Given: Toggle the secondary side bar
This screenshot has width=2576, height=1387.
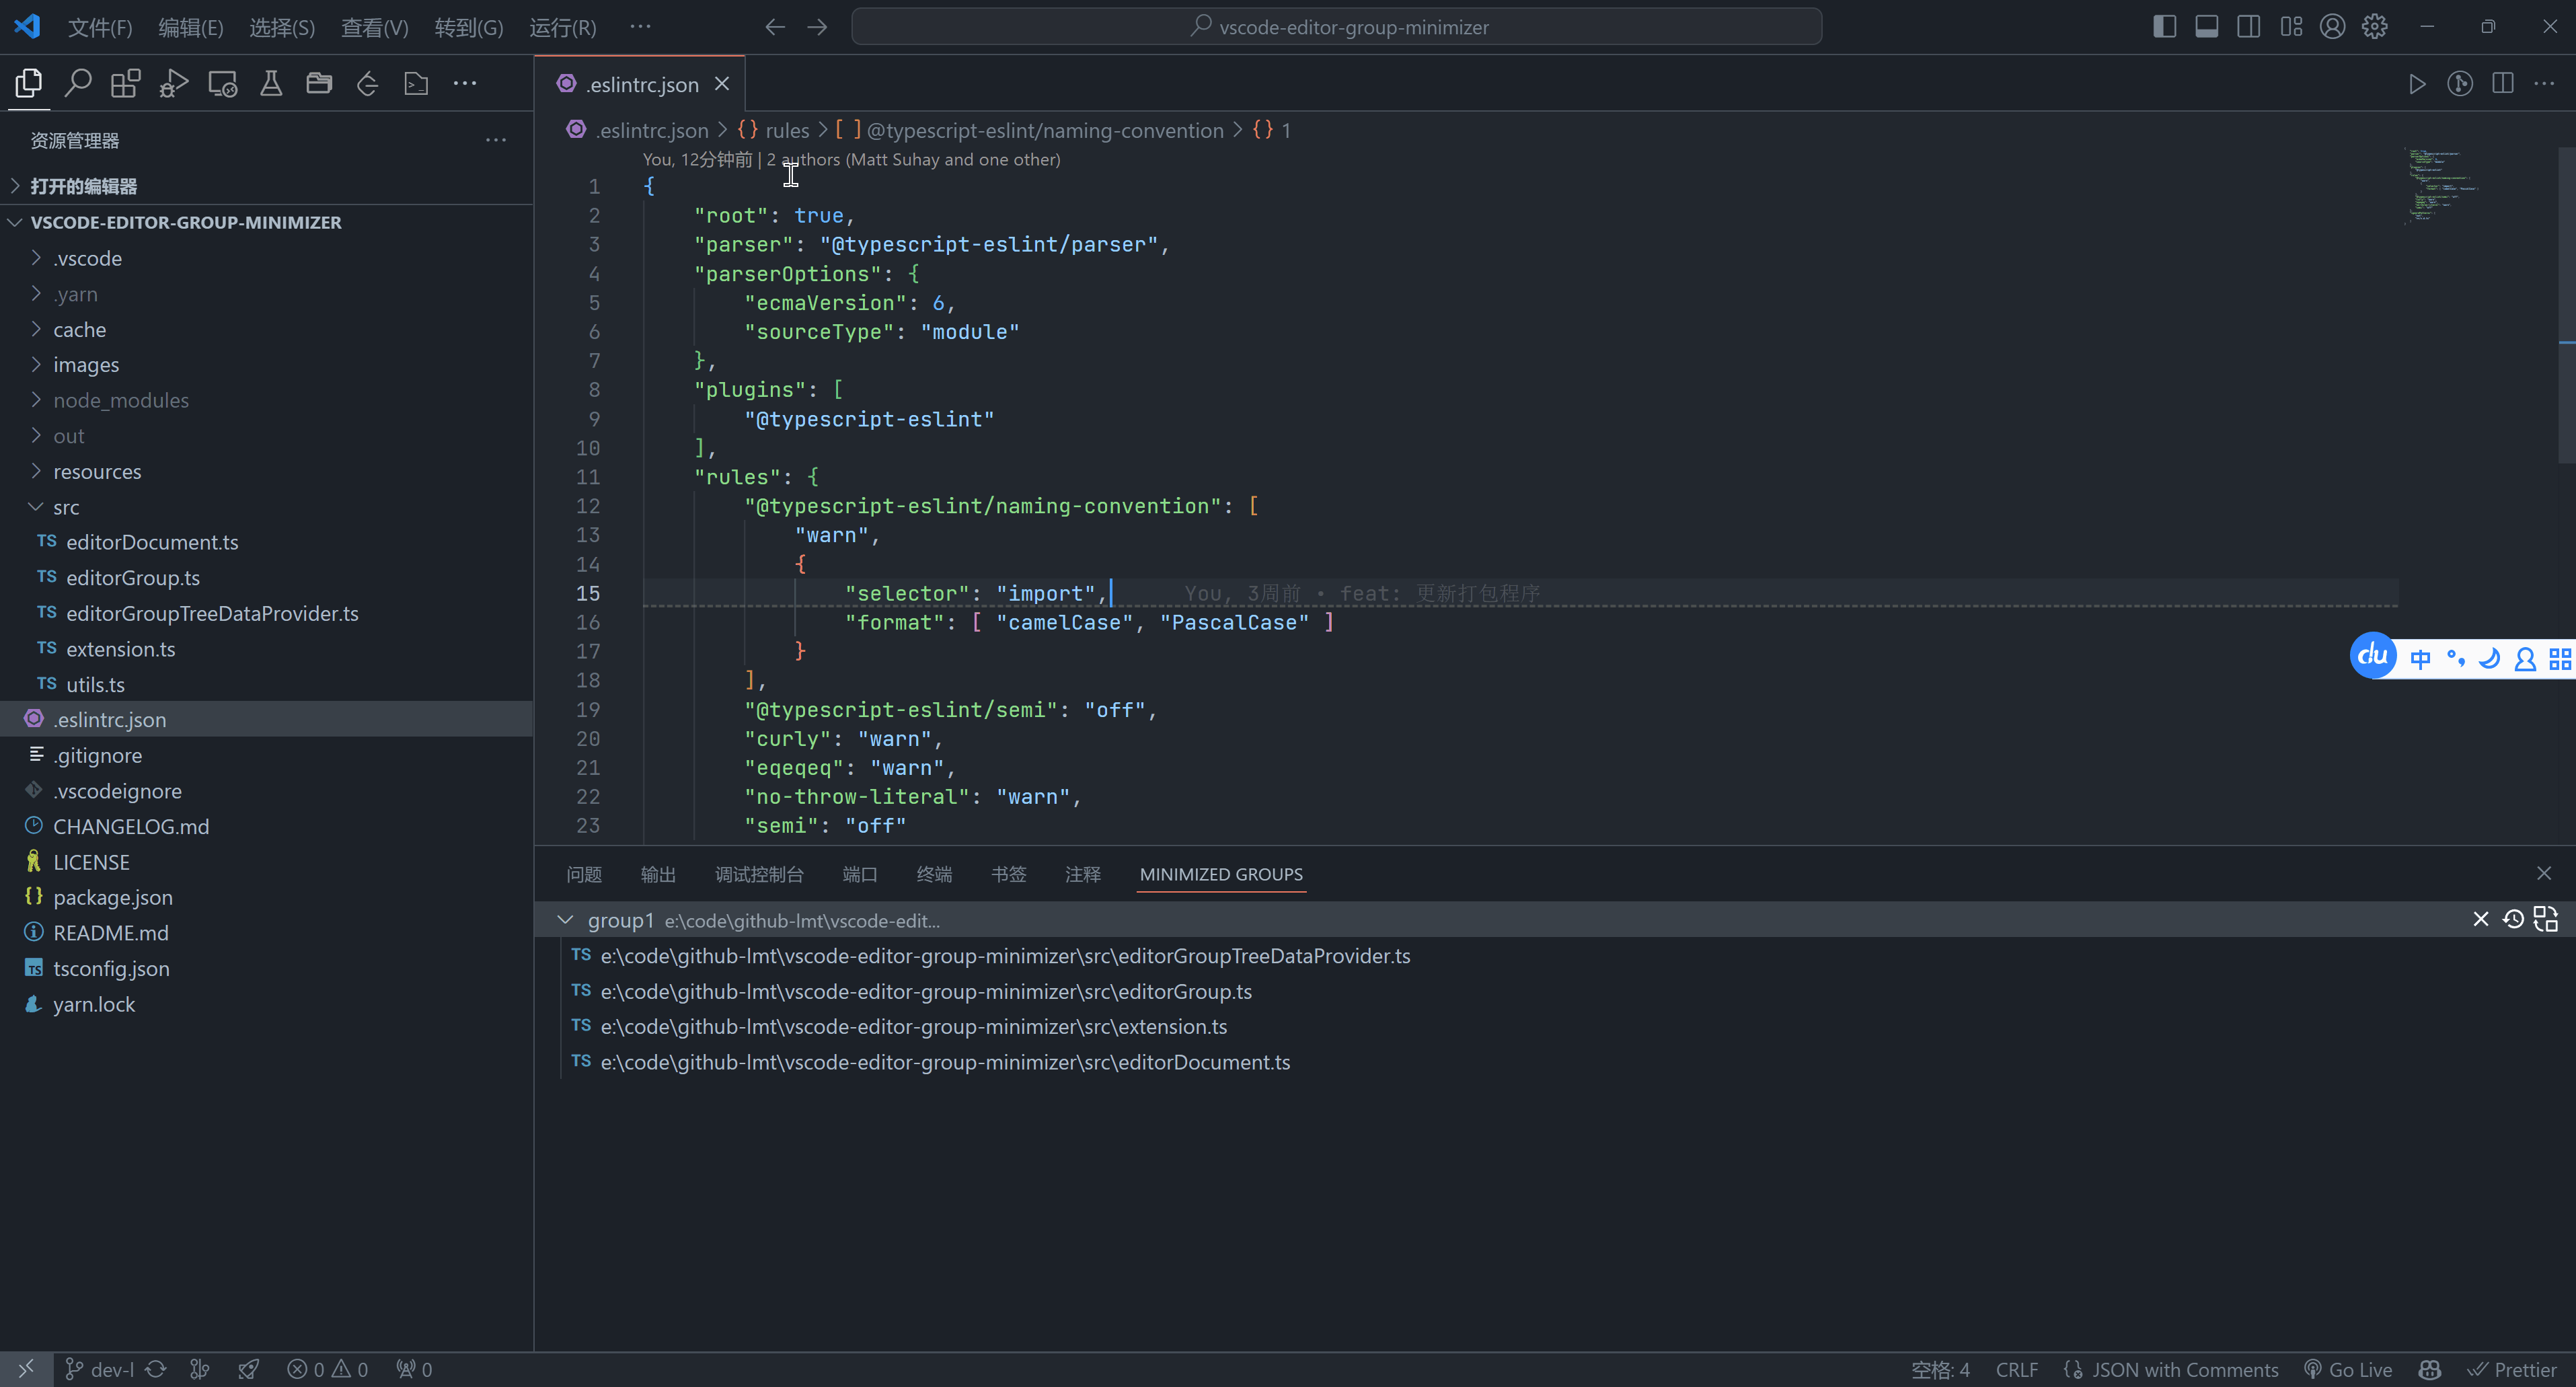Looking at the screenshot, I should click(x=2248, y=26).
